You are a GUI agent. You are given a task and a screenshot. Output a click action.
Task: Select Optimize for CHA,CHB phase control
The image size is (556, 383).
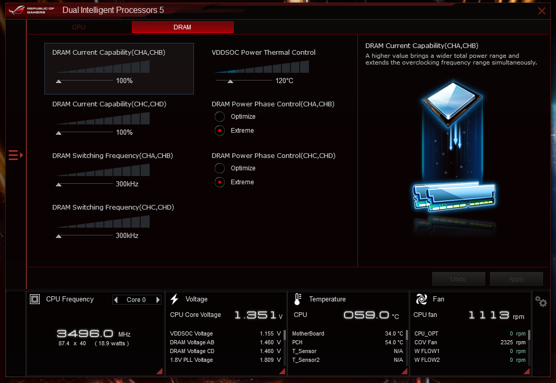coord(220,117)
